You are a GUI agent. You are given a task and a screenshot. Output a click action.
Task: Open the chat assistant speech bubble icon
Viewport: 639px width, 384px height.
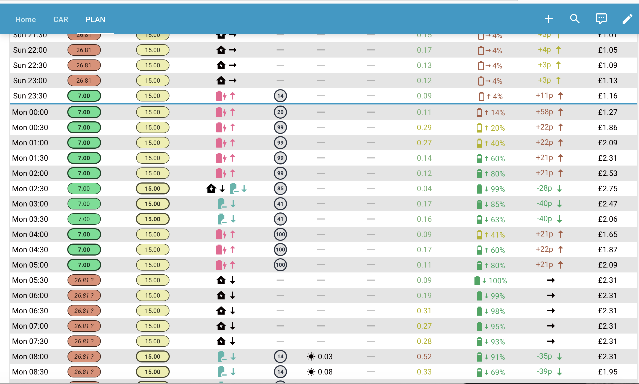point(601,19)
